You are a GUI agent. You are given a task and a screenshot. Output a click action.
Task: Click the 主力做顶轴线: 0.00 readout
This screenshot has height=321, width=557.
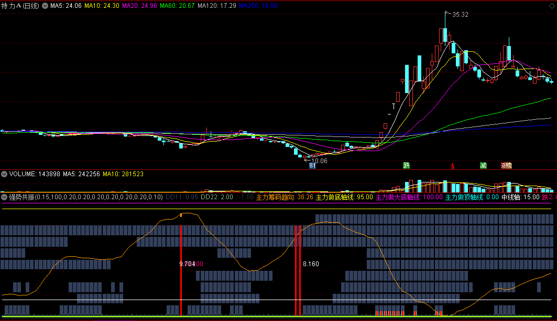pyautogui.click(x=472, y=197)
